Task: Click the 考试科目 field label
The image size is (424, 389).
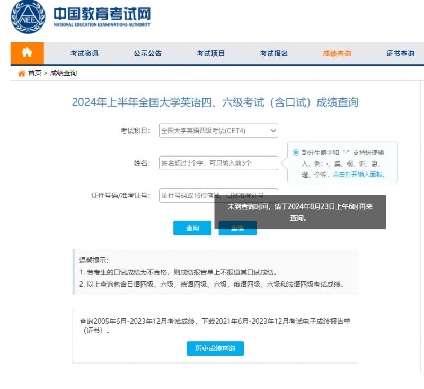Action: tap(135, 131)
